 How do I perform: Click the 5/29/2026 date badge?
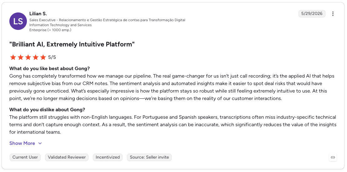[x=312, y=14]
